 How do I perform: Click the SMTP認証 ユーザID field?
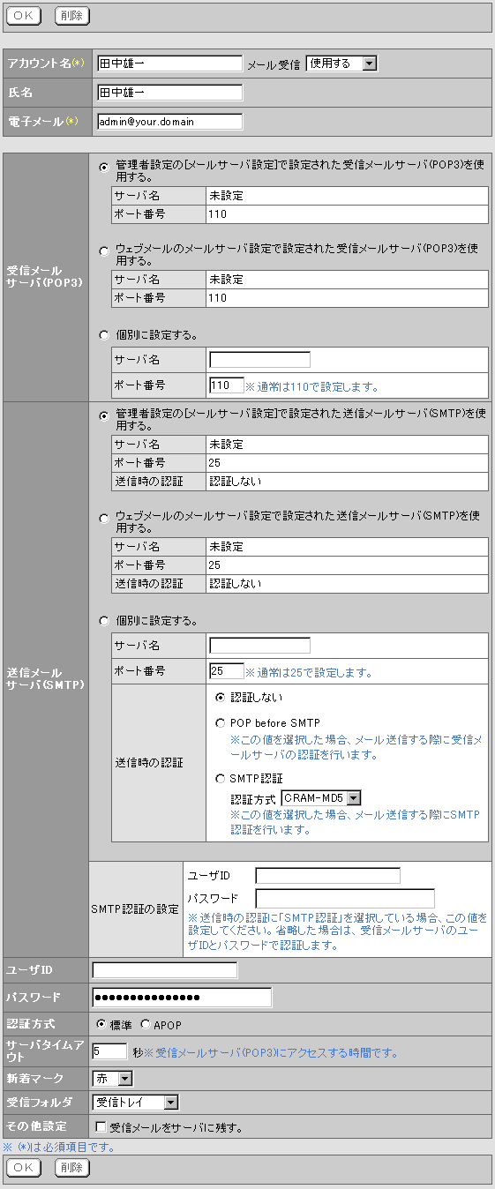[327, 876]
